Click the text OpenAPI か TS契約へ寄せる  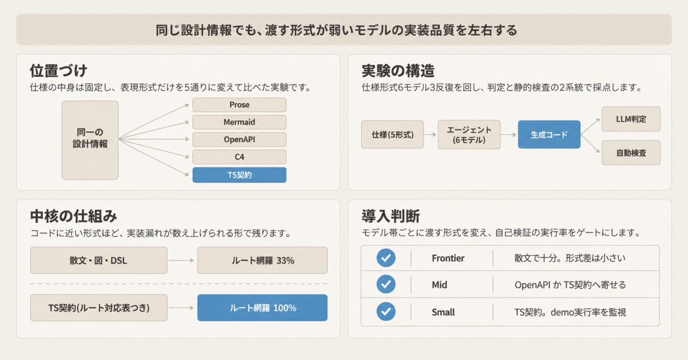[570, 285]
